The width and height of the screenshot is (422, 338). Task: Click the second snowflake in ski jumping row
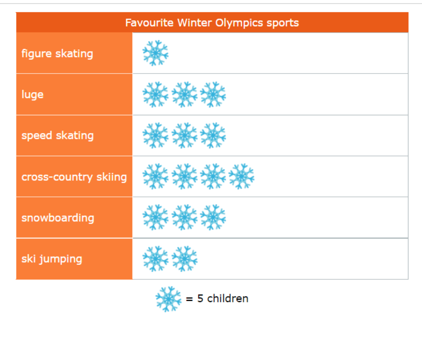click(x=184, y=259)
